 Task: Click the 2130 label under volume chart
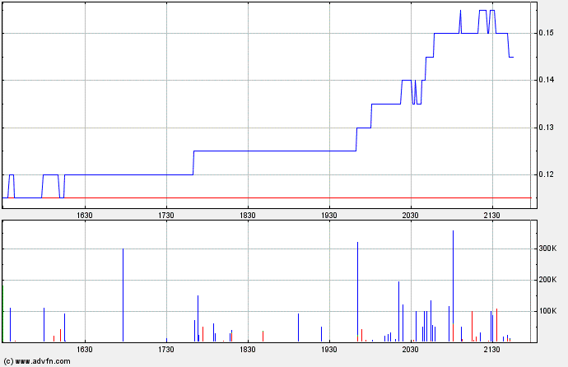tap(492, 349)
